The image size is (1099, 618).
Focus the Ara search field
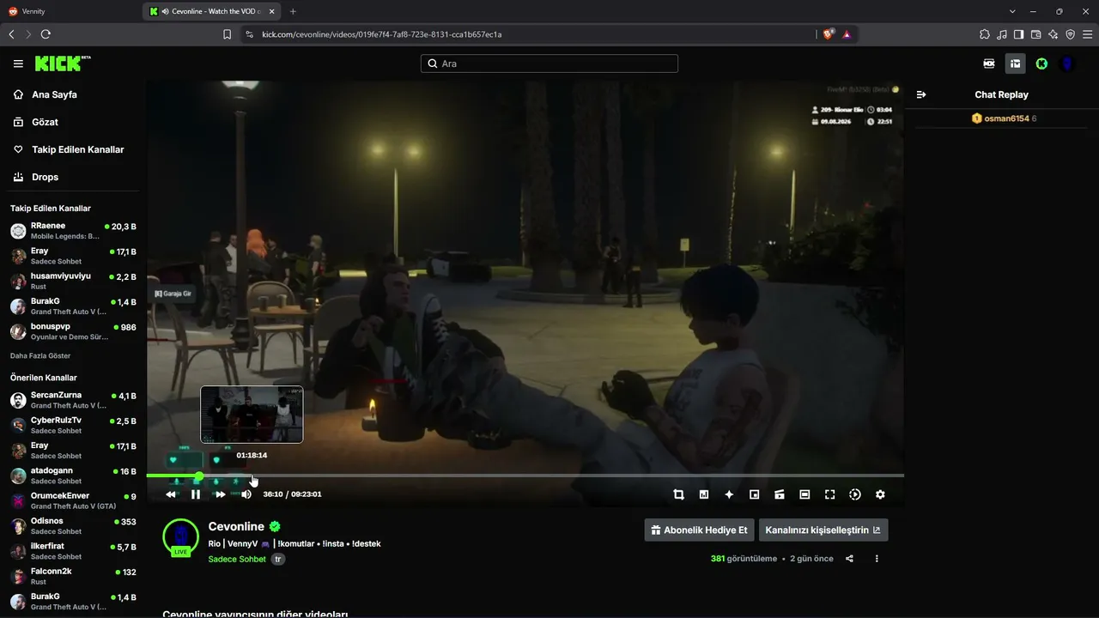(x=549, y=64)
